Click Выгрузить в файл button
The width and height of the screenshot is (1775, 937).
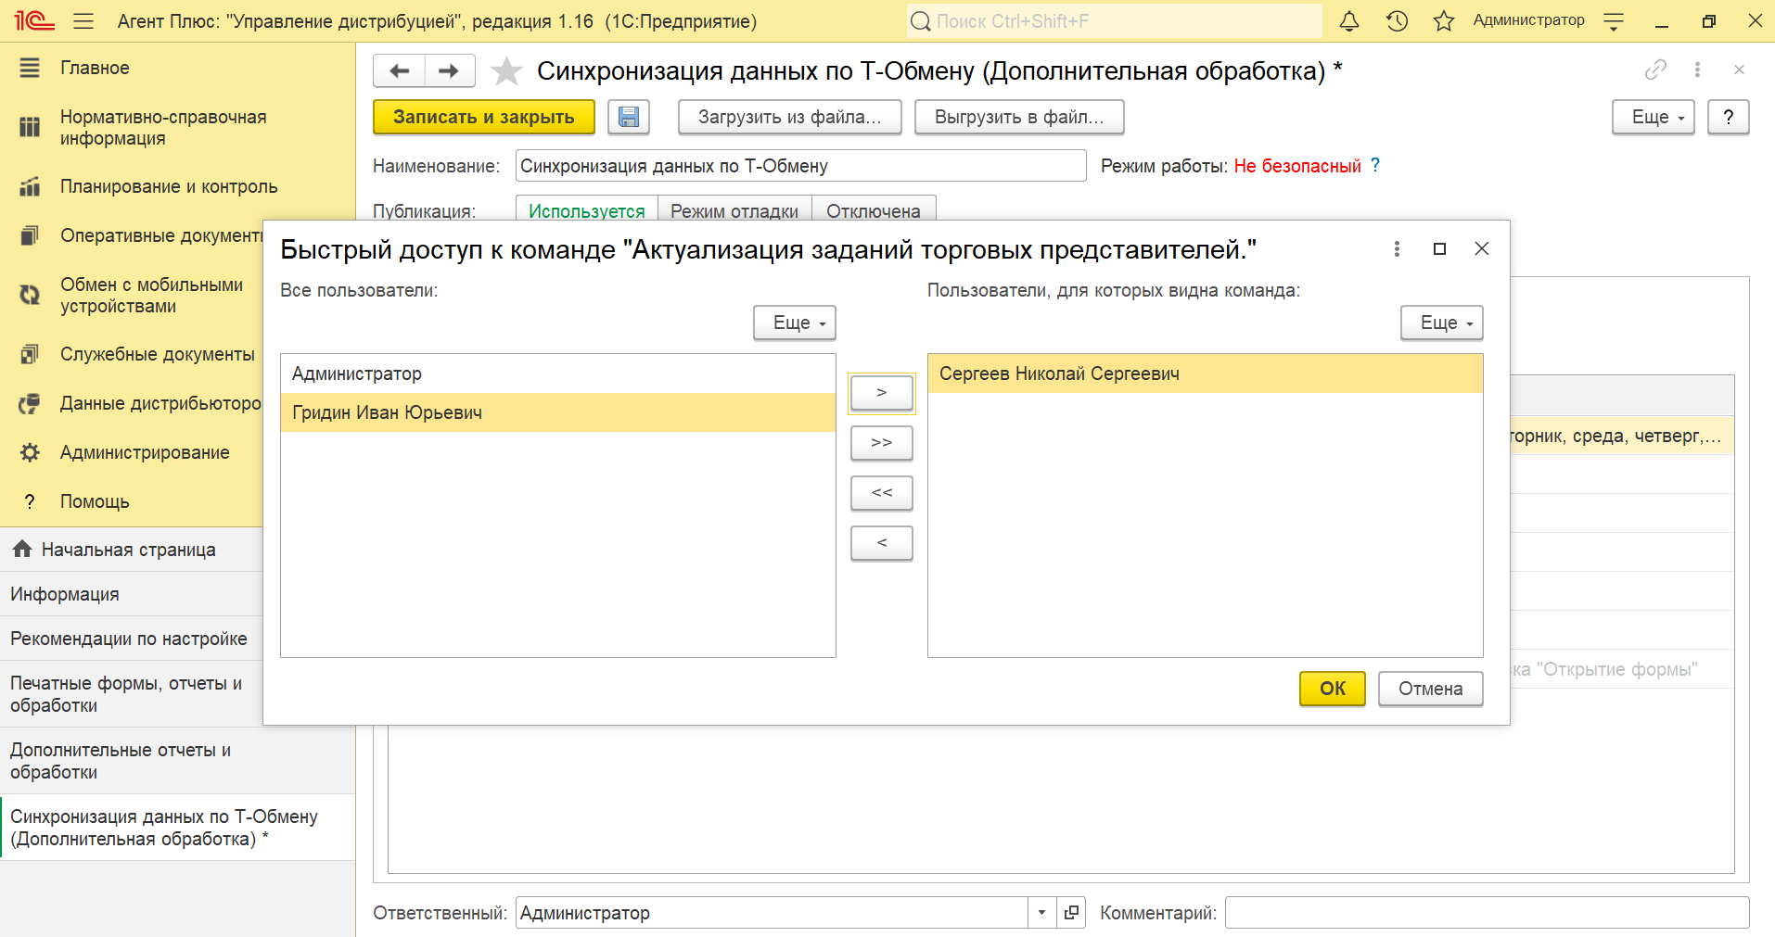click(x=1019, y=117)
